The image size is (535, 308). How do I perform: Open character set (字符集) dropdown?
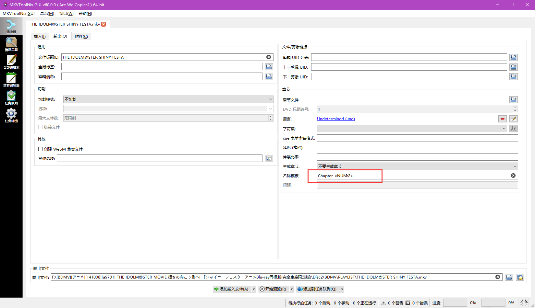point(412,129)
